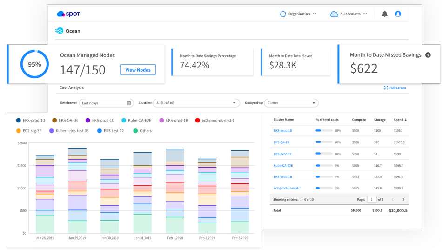This screenshot has width=442, height=250.
Task: Go to next table page arrow
Action: [x=403, y=199]
